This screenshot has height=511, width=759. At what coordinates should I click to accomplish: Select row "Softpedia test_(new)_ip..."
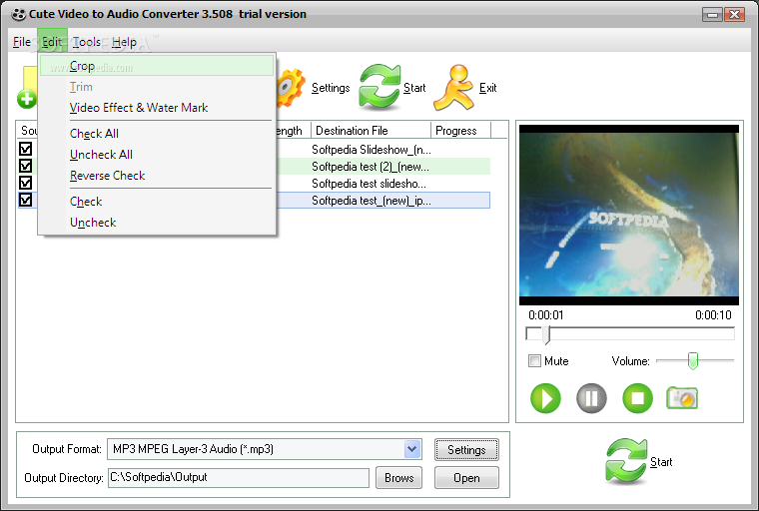(372, 201)
